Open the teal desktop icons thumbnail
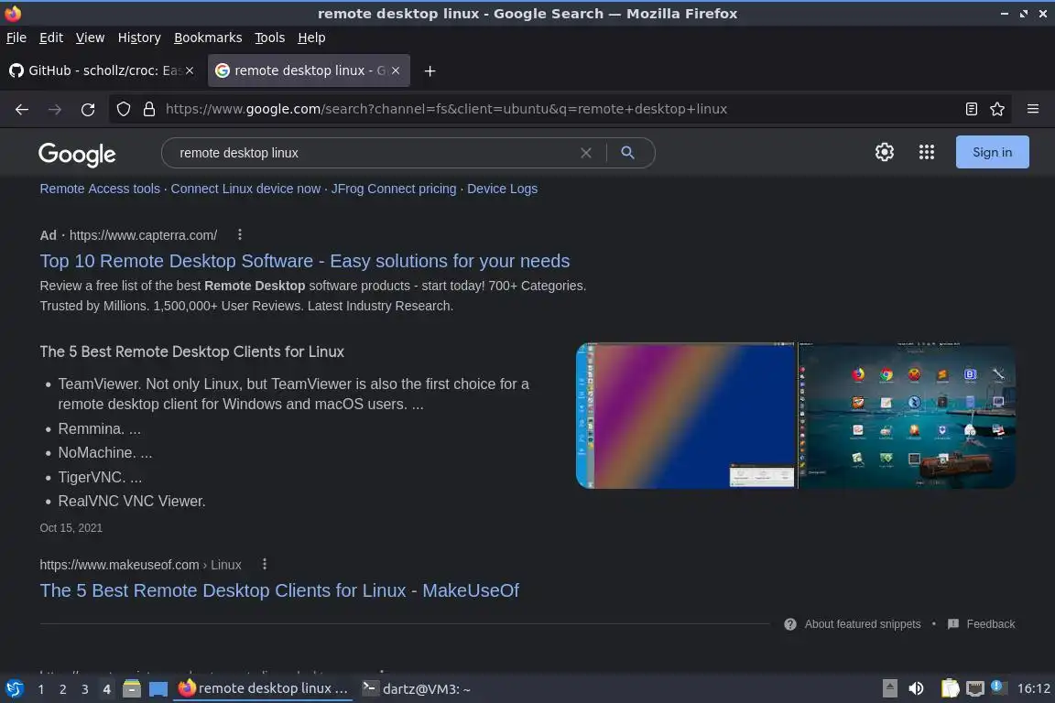 tap(907, 415)
